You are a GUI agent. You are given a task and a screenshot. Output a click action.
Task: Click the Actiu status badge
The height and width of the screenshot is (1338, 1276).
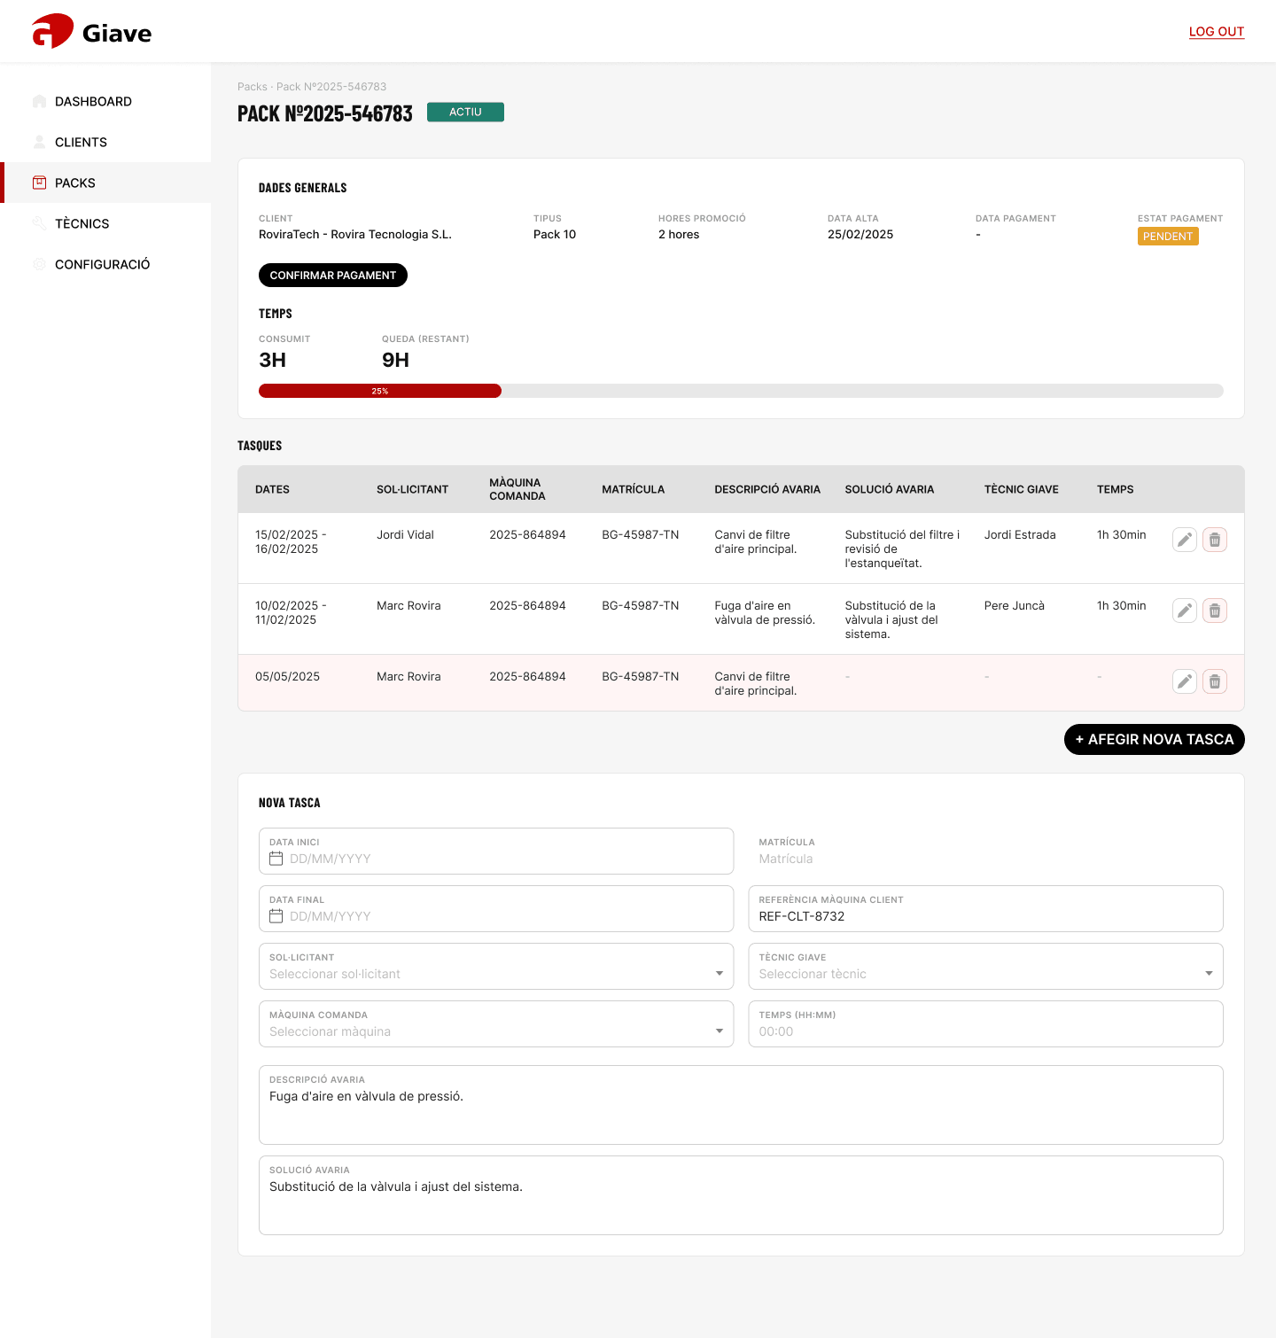tap(465, 112)
